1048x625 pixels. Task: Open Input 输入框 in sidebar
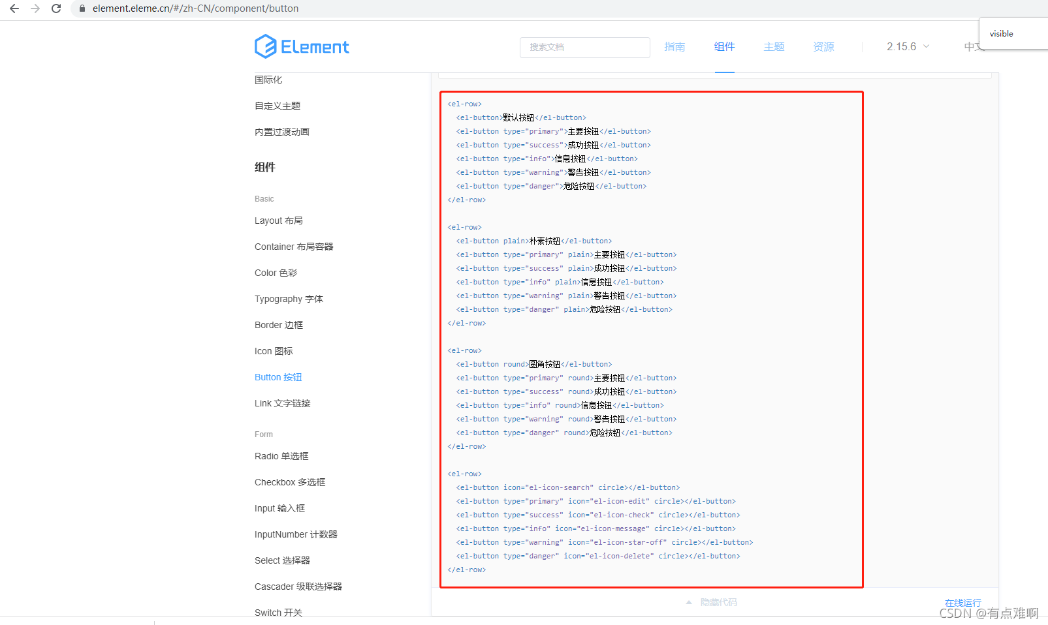[279, 508]
